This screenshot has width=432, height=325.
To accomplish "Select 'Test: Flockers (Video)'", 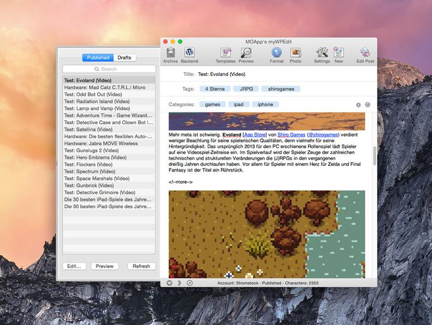I will (x=109, y=165).
